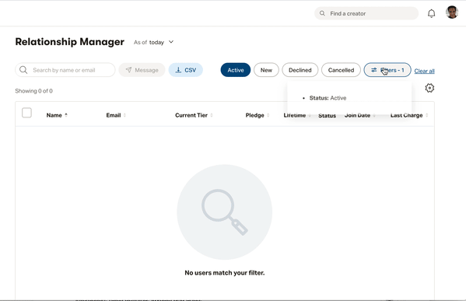
Task: Click the No users match your filter message
Action: 225,273
